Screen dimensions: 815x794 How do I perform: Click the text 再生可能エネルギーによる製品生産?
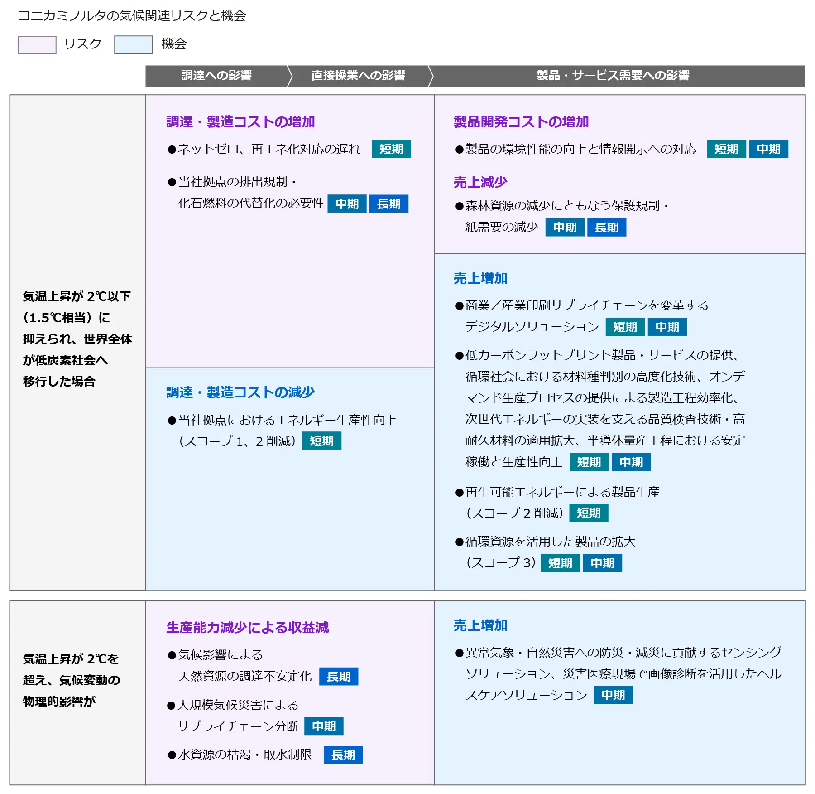(x=562, y=493)
